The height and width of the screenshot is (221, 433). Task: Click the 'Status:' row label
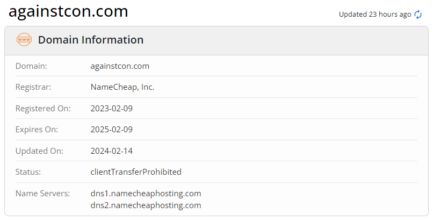coord(28,172)
